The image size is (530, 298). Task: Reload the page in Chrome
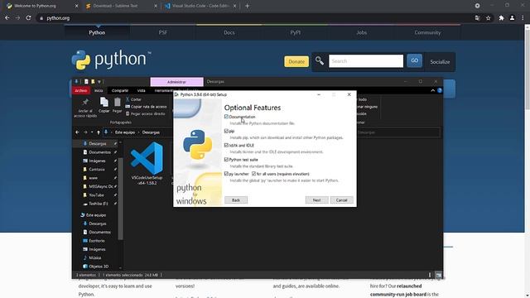(x=28, y=18)
